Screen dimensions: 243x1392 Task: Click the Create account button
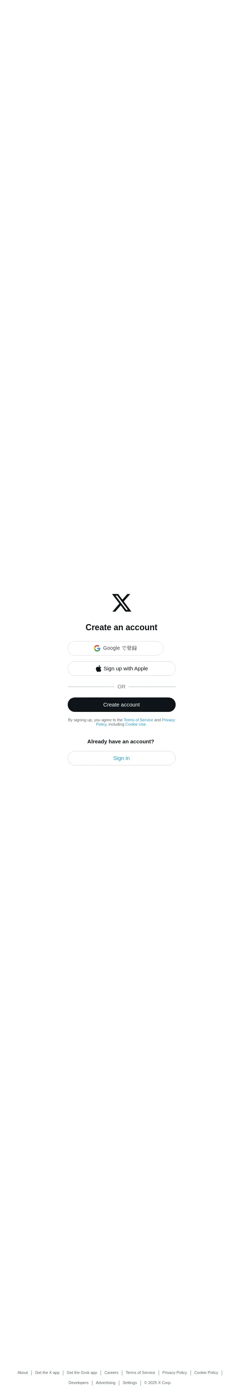coord(121,705)
